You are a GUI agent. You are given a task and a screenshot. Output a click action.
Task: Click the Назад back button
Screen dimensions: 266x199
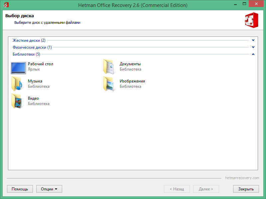click(177, 189)
